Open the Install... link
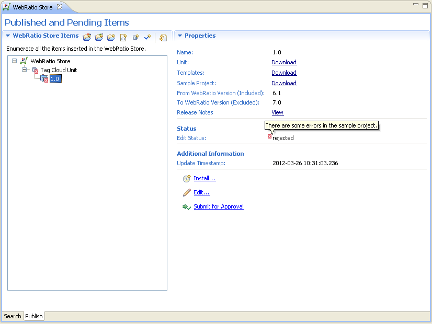 (204, 178)
